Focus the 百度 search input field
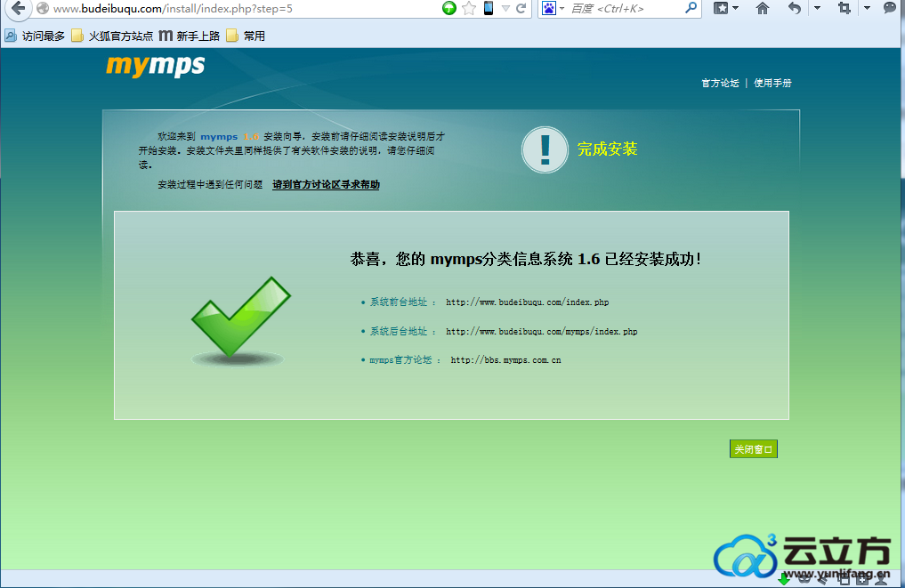The width and height of the screenshot is (905, 588). 625,9
